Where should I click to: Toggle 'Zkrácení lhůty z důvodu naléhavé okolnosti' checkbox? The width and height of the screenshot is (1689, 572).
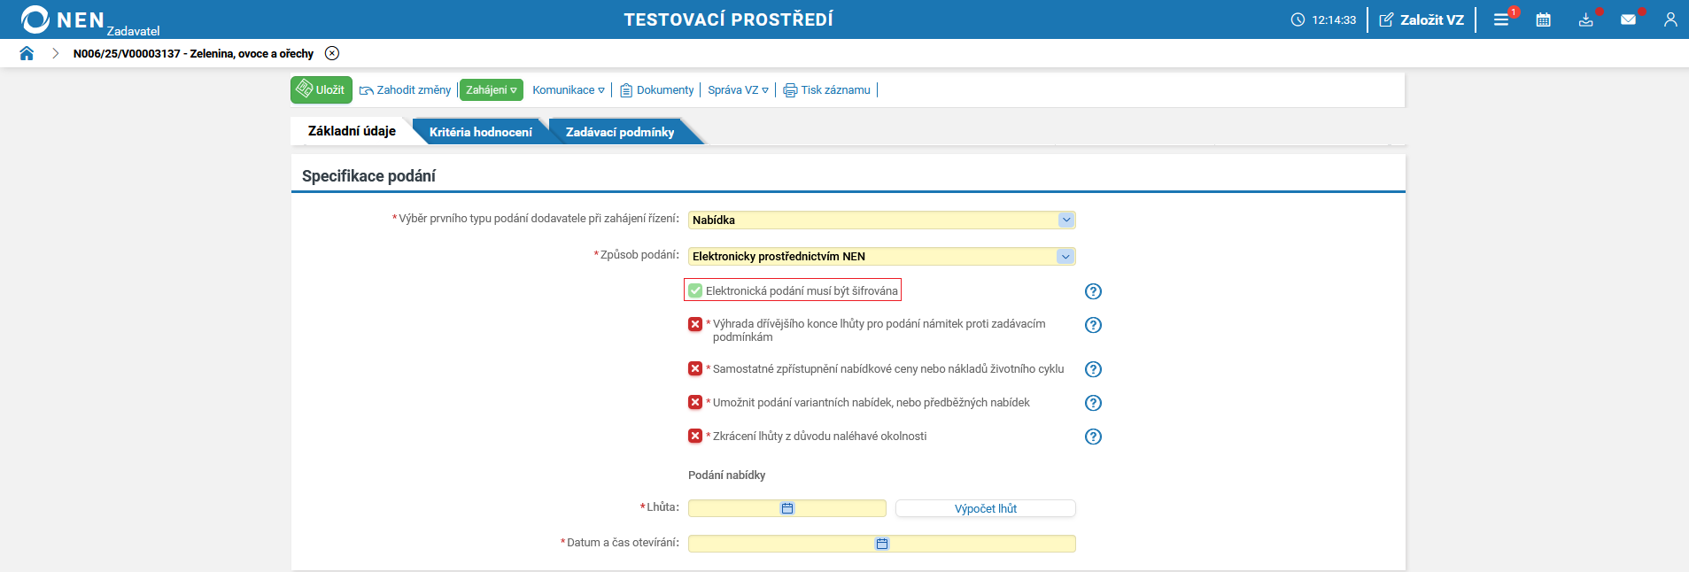coord(695,436)
